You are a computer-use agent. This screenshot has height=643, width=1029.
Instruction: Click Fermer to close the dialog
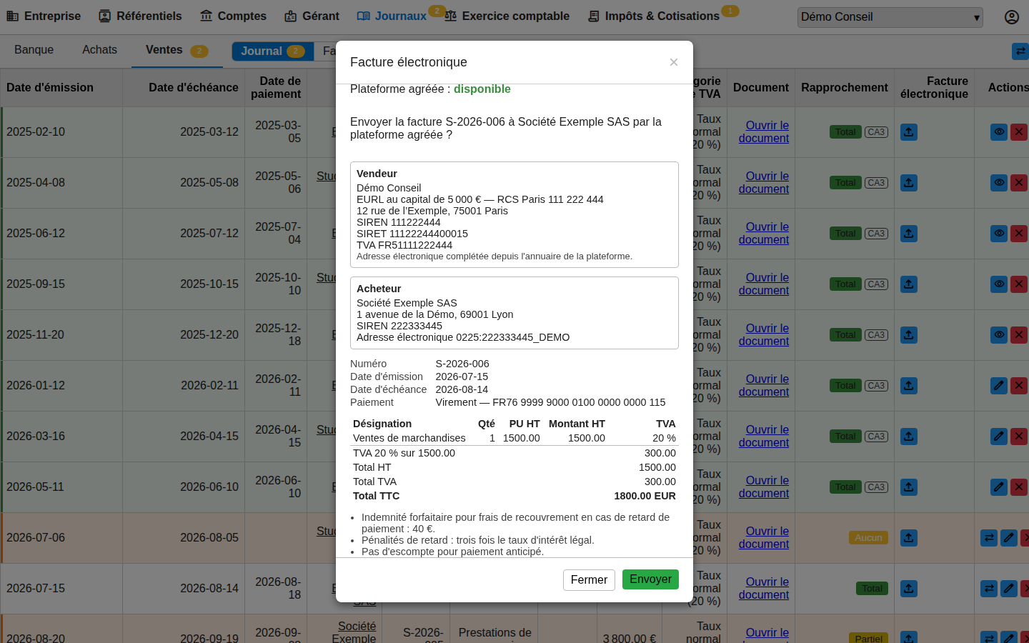[589, 580]
